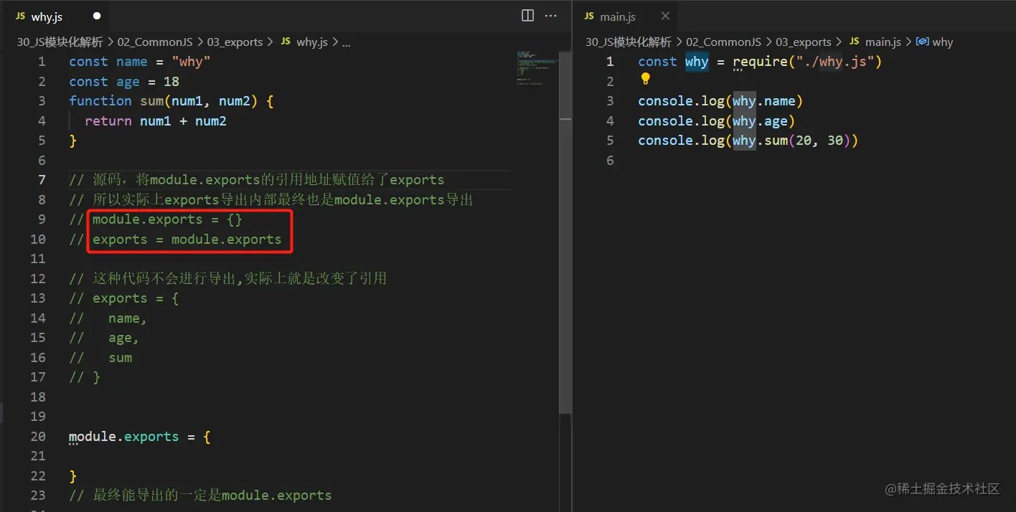The image size is (1016, 512).
Task: Click the JS icon in main.js breadcrumb
Action: coord(854,42)
